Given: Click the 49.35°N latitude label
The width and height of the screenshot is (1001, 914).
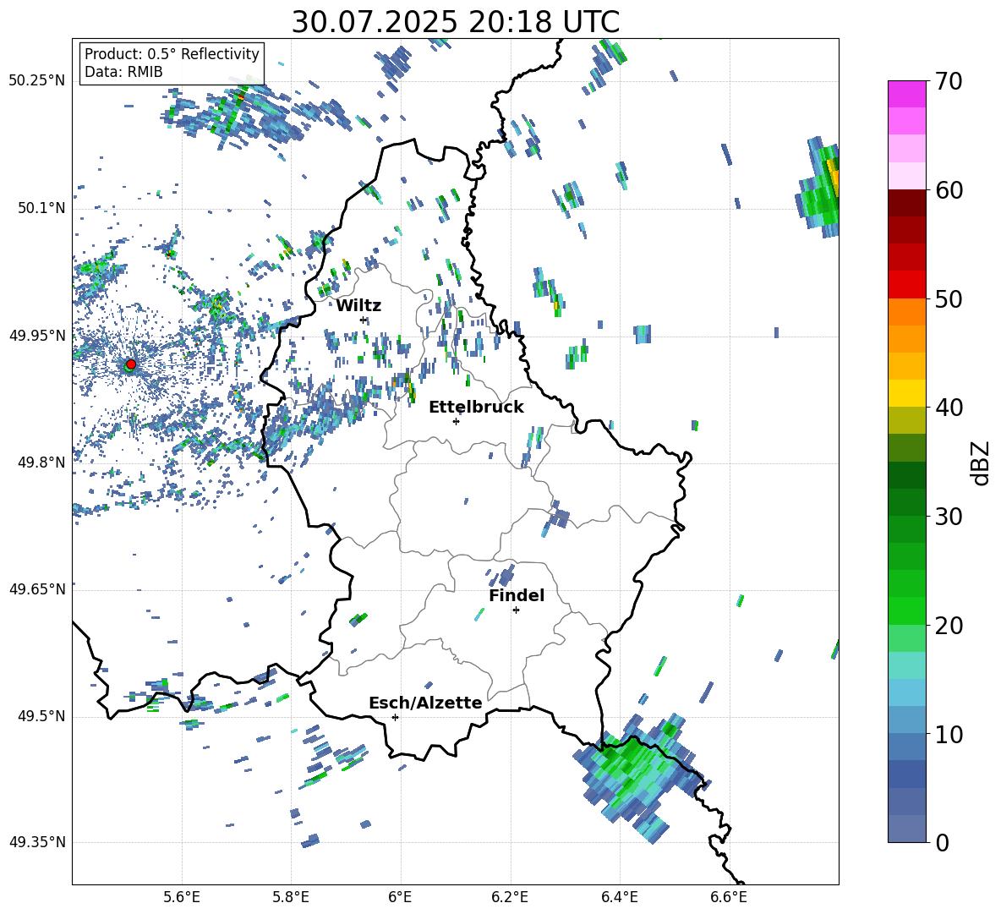Looking at the screenshot, I should point(37,842).
